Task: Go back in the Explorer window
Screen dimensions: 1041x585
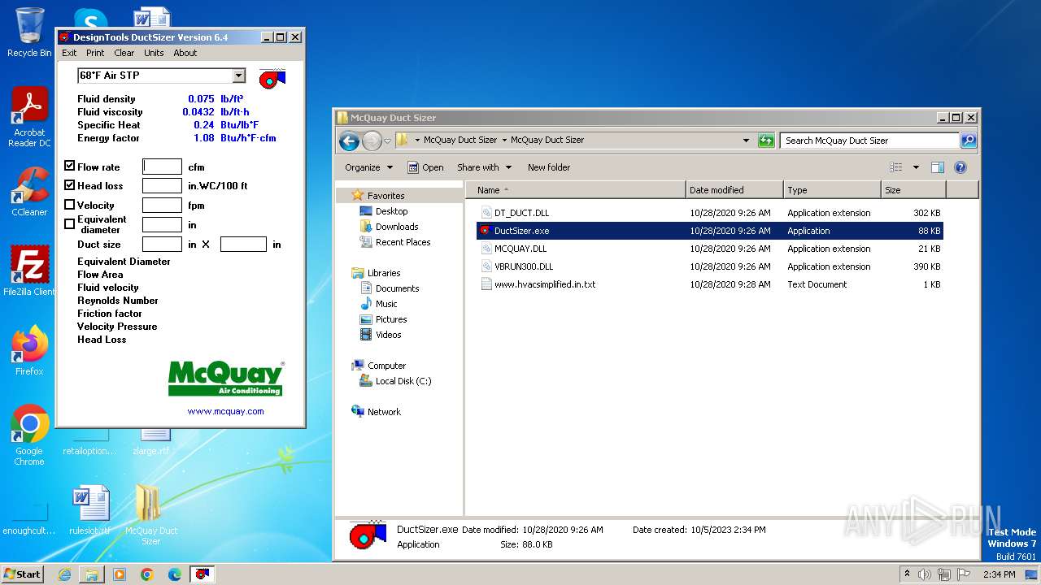Action: tap(350, 141)
